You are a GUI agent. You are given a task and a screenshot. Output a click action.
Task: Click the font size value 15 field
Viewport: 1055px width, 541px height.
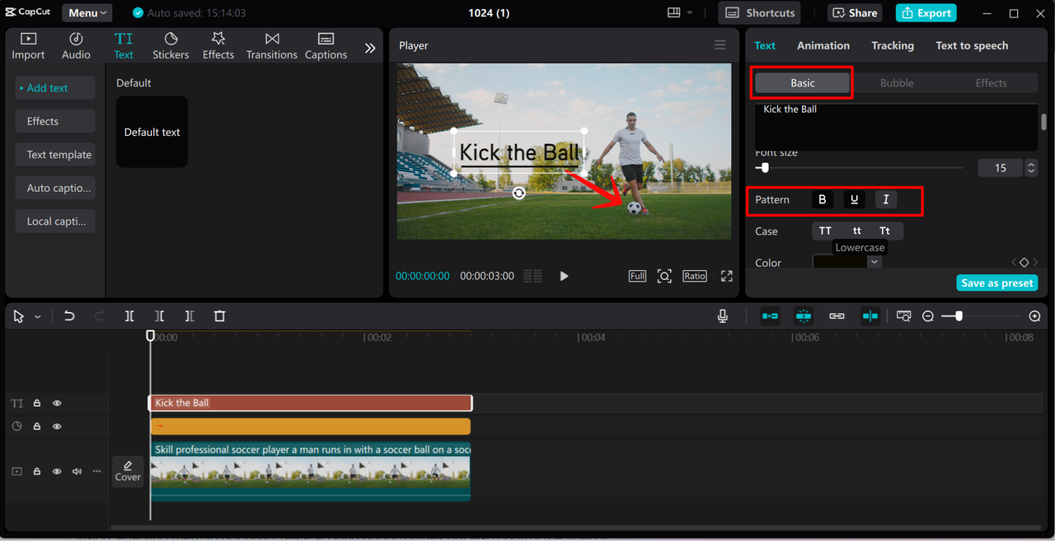tap(1001, 168)
